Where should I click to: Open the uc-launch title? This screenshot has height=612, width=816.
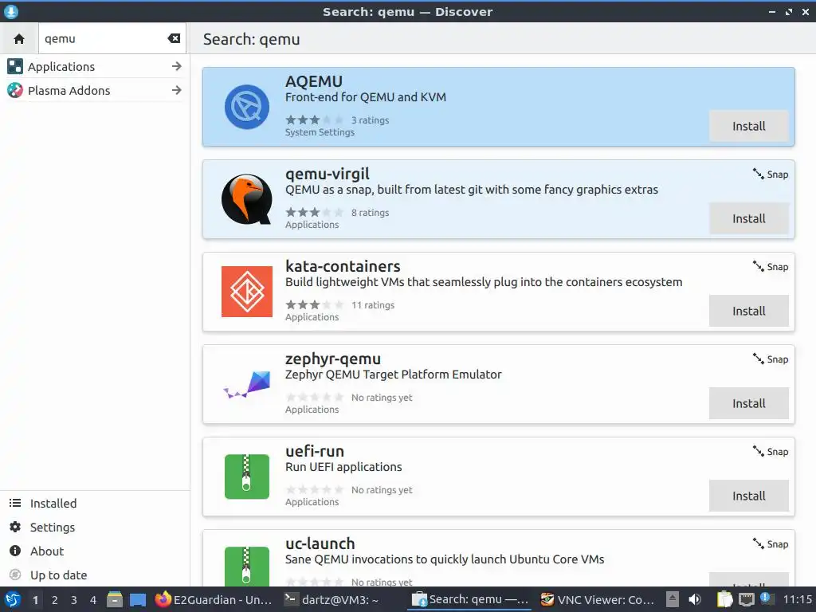(x=320, y=543)
